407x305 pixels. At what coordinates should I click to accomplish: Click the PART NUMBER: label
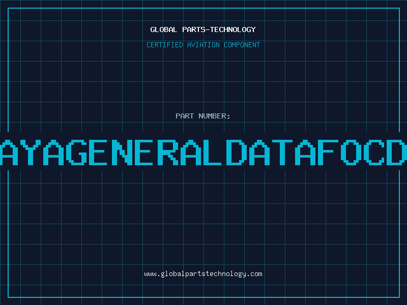203,116
